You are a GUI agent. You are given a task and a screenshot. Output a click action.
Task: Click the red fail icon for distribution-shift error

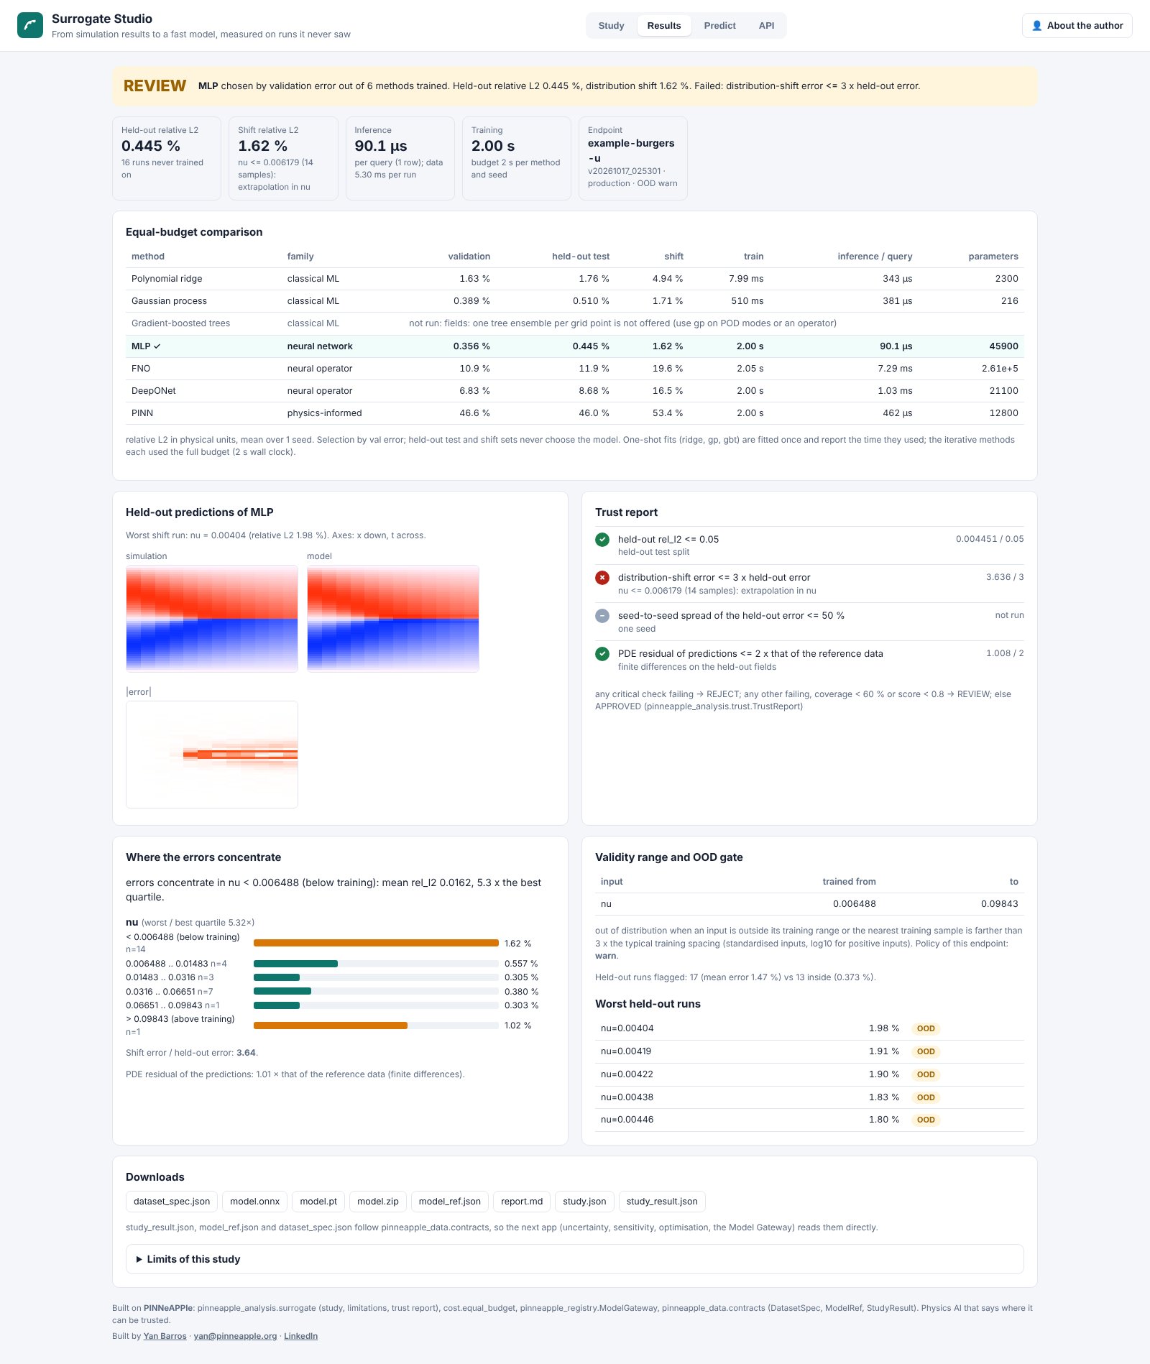pyautogui.click(x=602, y=578)
